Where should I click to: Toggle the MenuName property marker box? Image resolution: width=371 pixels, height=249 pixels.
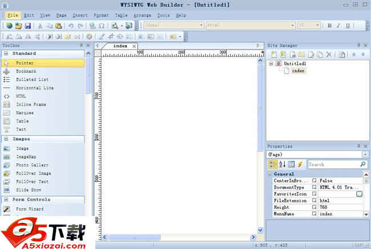(x=314, y=214)
